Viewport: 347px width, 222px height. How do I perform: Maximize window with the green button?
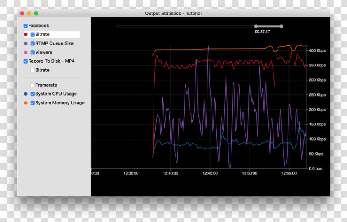[36, 14]
